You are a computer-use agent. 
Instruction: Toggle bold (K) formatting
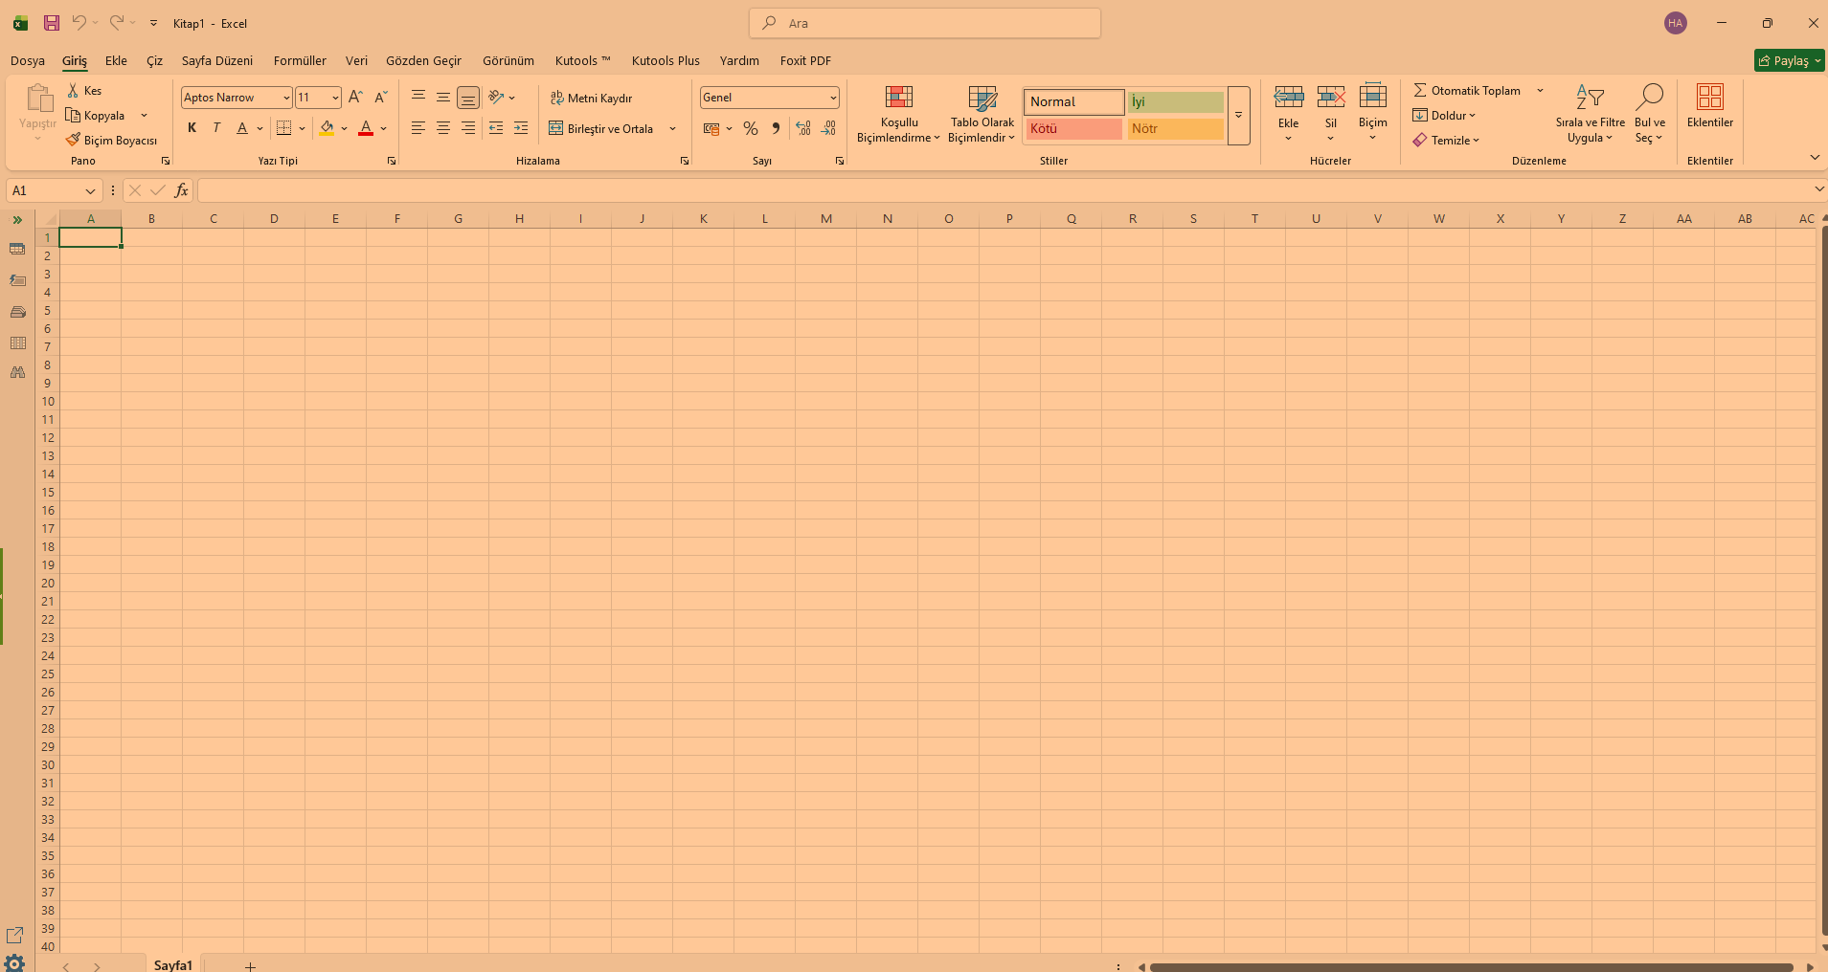click(192, 128)
